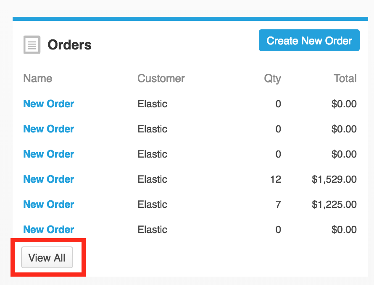Click the quantity 7 cell
This screenshot has width=374, height=285.
pos(278,205)
